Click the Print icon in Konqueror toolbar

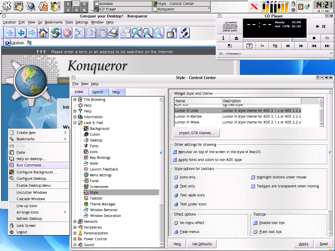pos(113,33)
